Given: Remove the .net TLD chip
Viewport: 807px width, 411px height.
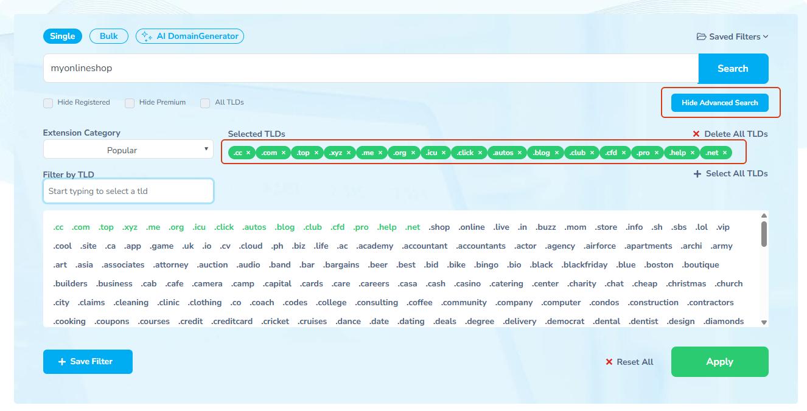Looking at the screenshot, I should tap(725, 153).
